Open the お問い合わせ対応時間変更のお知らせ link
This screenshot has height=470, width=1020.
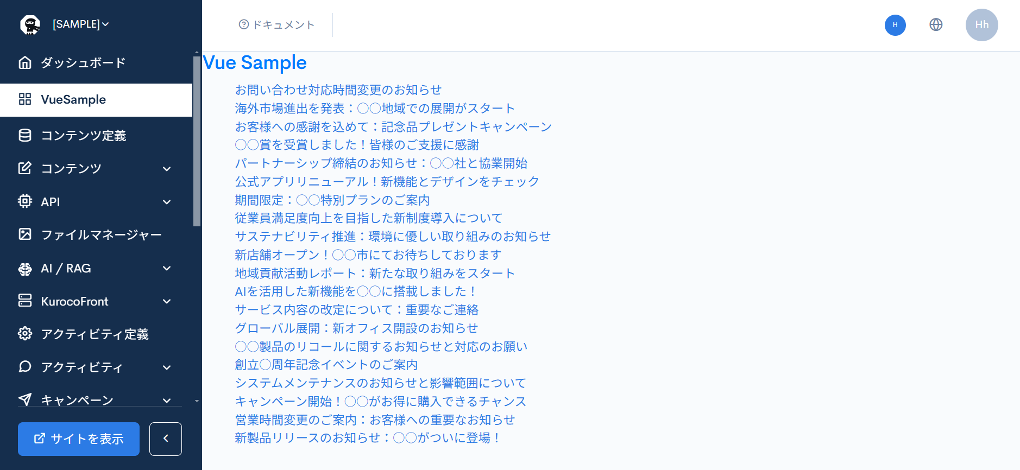point(338,90)
